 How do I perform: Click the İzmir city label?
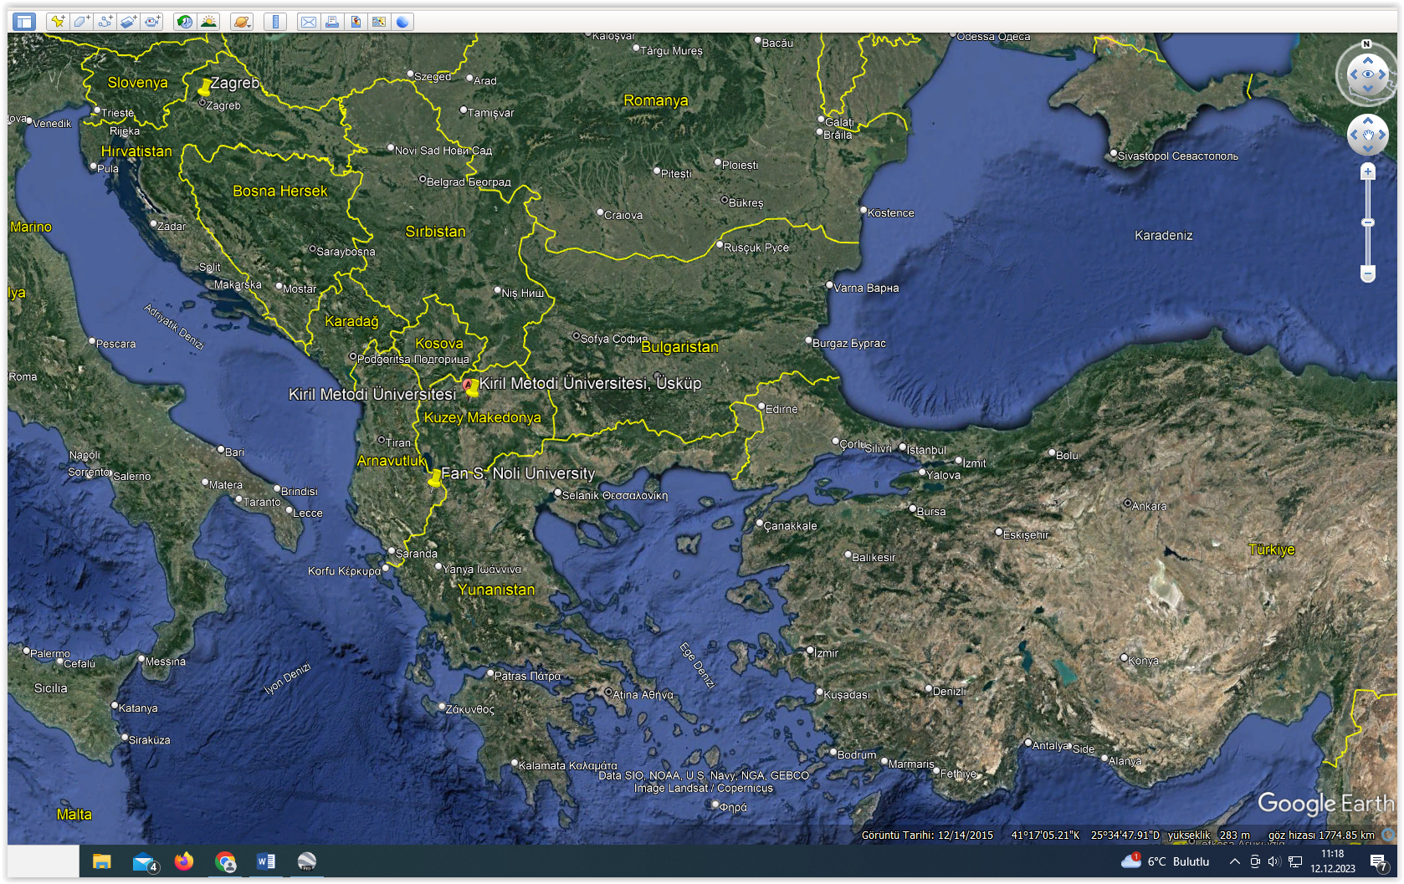(x=827, y=653)
